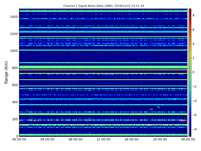Click the colorbar label 2

tap(193, 58)
